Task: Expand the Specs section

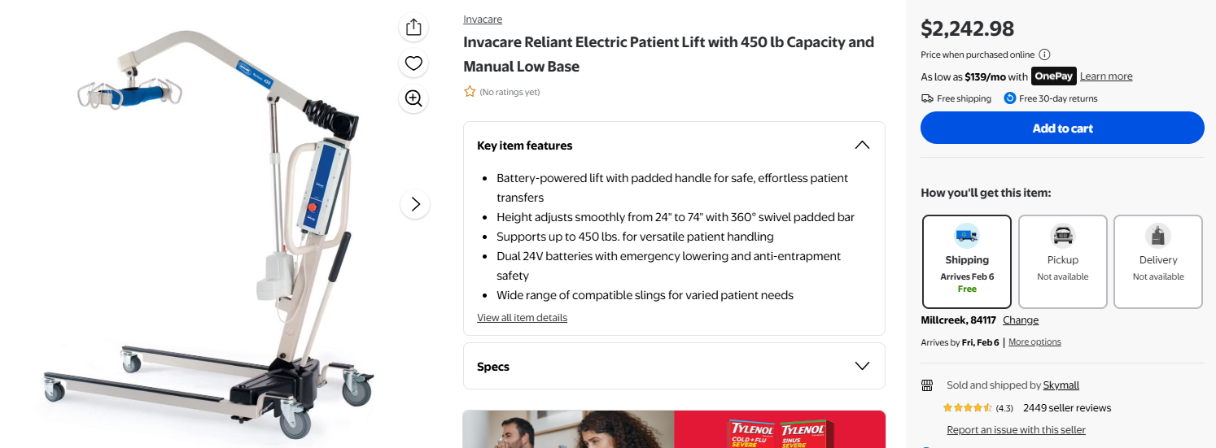Action: 862,366
